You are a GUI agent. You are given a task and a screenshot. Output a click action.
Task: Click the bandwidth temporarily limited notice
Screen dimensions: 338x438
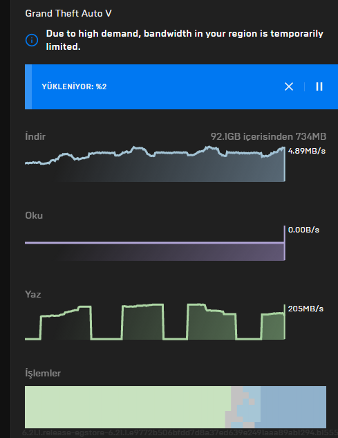[x=185, y=40]
